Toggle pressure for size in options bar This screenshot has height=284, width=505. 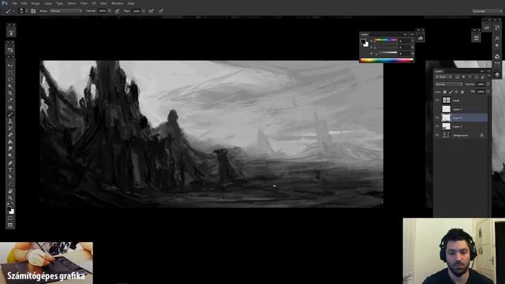click(x=161, y=11)
